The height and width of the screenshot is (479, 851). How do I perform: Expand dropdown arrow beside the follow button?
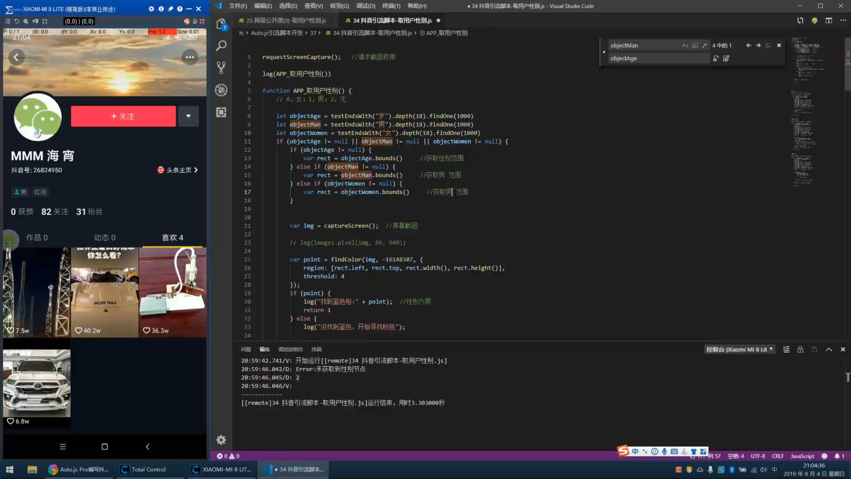tap(188, 116)
